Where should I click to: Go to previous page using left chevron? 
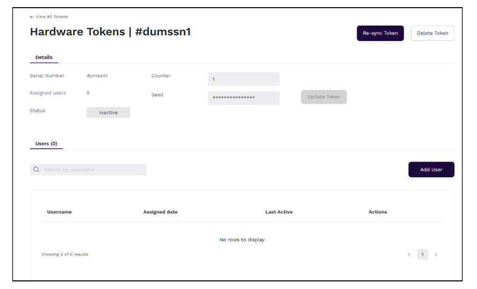tap(409, 255)
